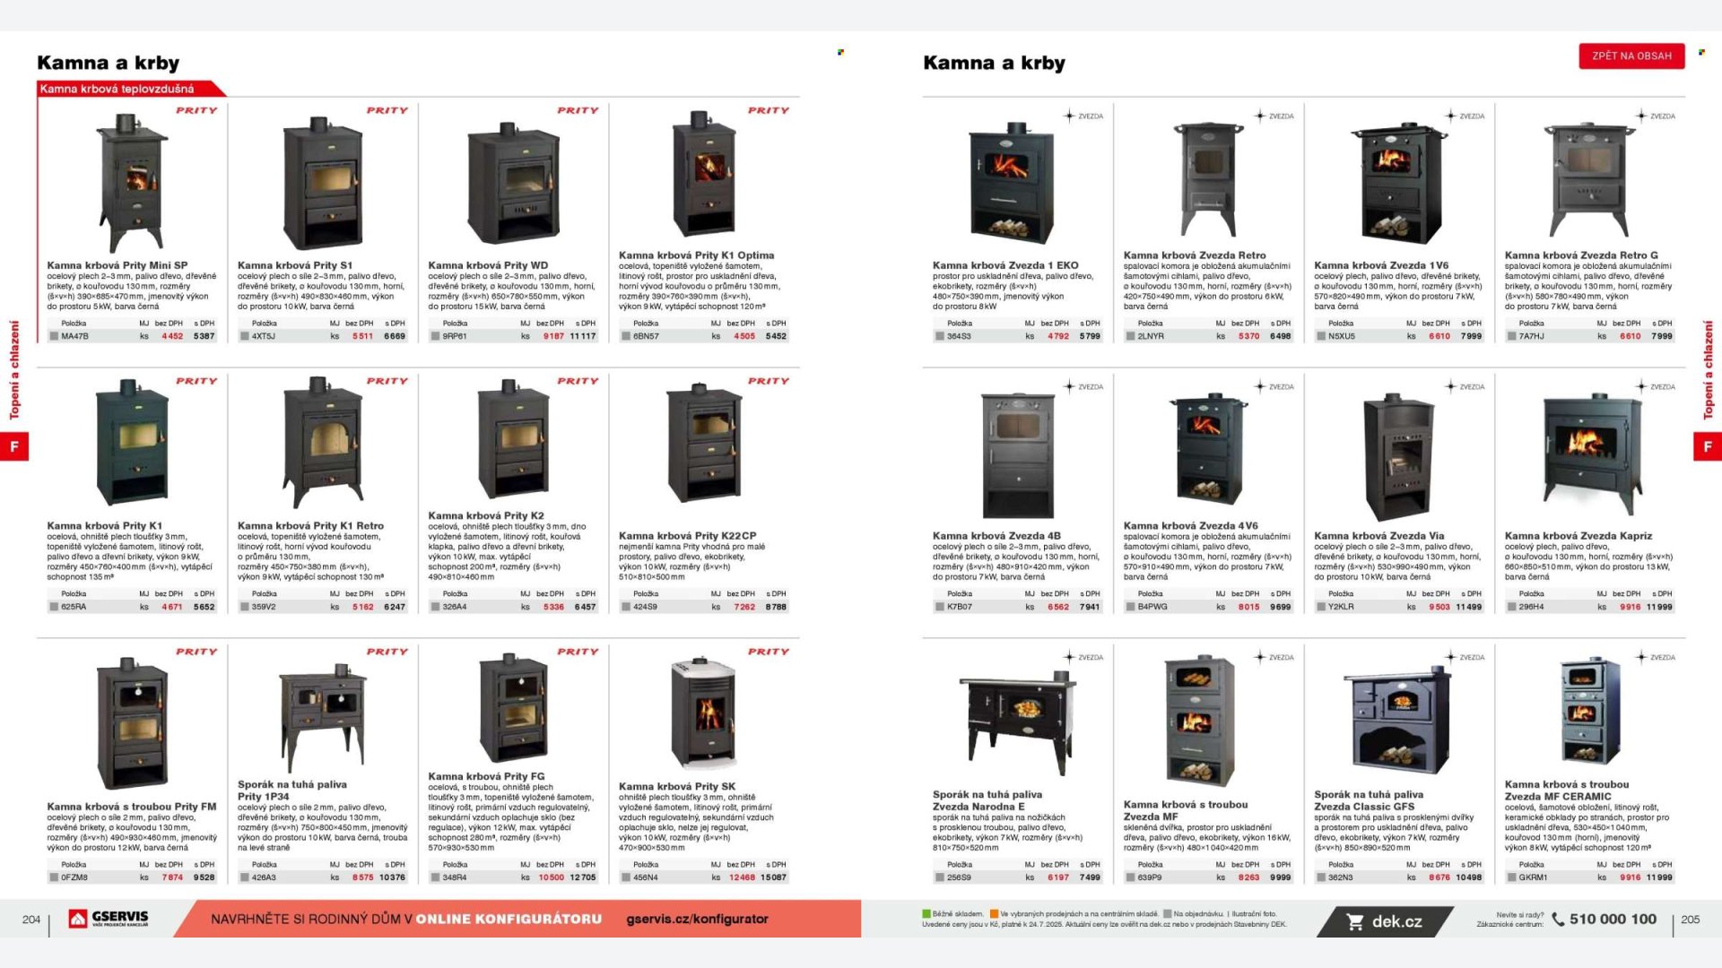Open the Prity Mini SP stove image
1722x968 pixels.
(x=132, y=183)
